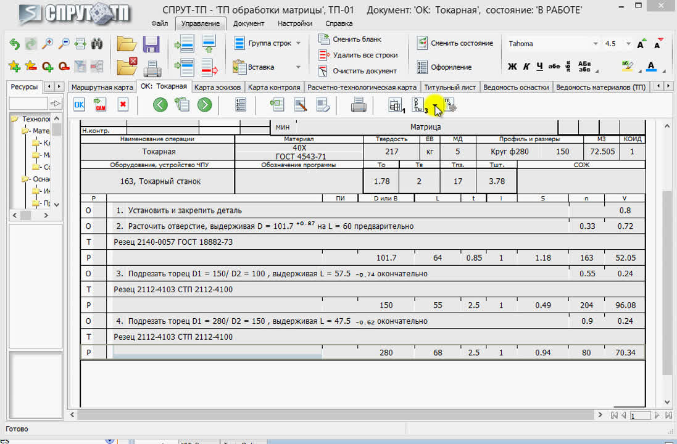677x444 pixels.
Task: Toggle underline Ч formatting
Action: 540,67
